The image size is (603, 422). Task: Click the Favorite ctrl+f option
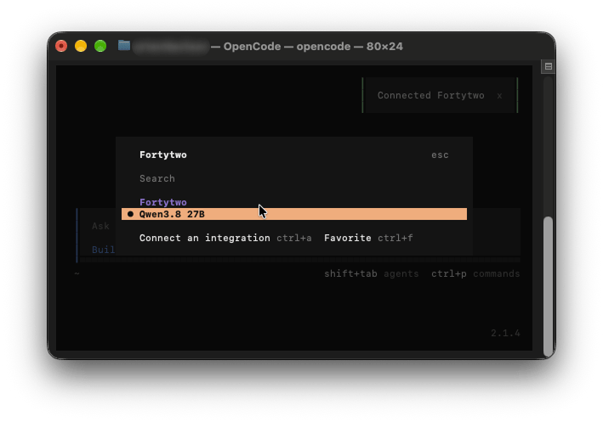[368, 238]
